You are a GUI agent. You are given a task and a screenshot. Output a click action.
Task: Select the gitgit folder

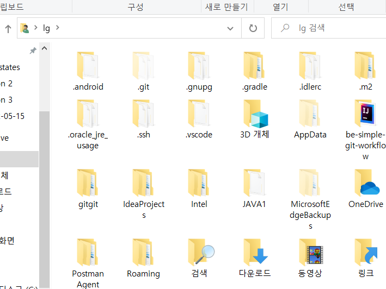point(88,189)
